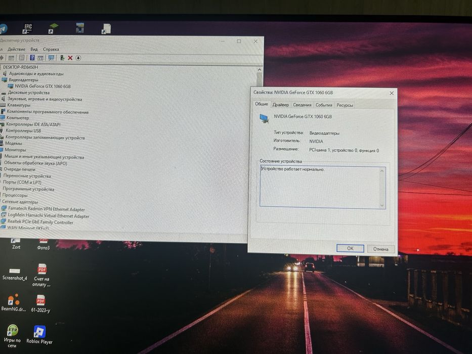Image resolution: width=472 pixels, height=354 pixels.
Task: Select the Общие tab
Action: pos(262,104)
